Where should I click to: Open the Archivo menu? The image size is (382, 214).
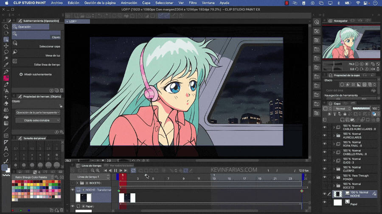pyautogui.click(x=57, y=3)
